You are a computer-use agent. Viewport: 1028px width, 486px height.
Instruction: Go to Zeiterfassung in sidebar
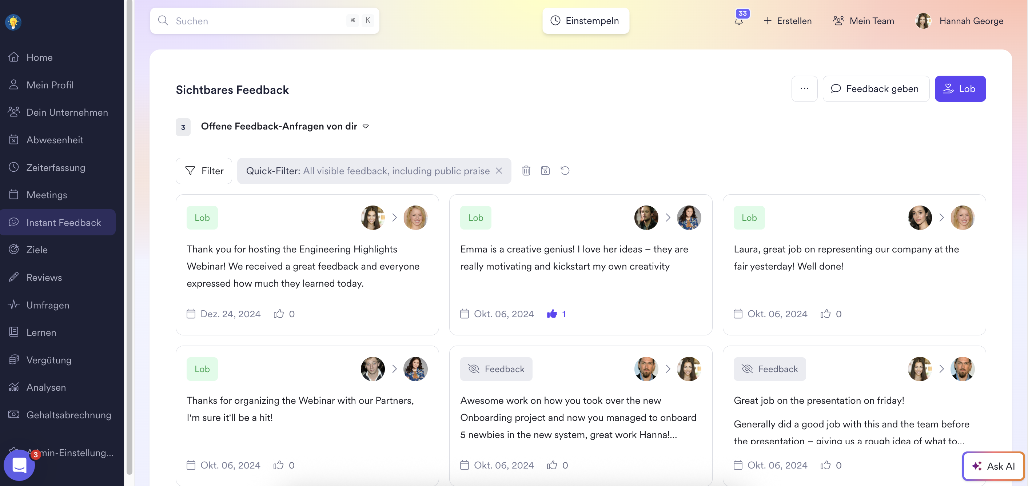[56, 168]
